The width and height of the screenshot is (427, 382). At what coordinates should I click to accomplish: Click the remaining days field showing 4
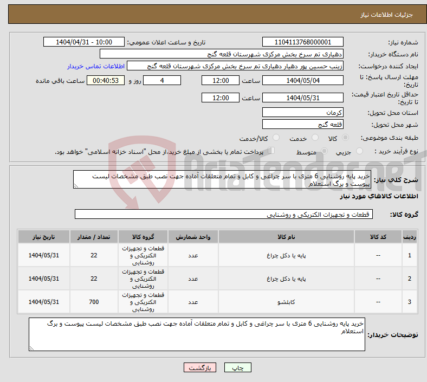[162, 81]
